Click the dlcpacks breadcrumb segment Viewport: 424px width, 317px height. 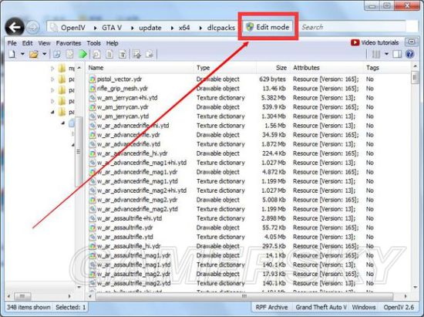point(221,27)
